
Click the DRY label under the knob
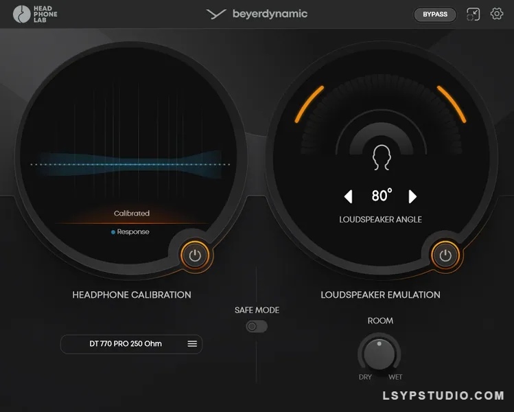coord(365,377)
